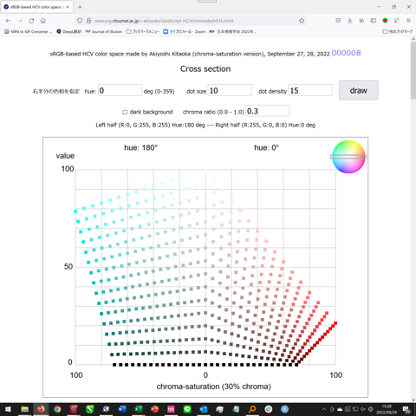Click the 'hue: 0°' chart label
Screen dimensions: 416x416
click(267, 148)
